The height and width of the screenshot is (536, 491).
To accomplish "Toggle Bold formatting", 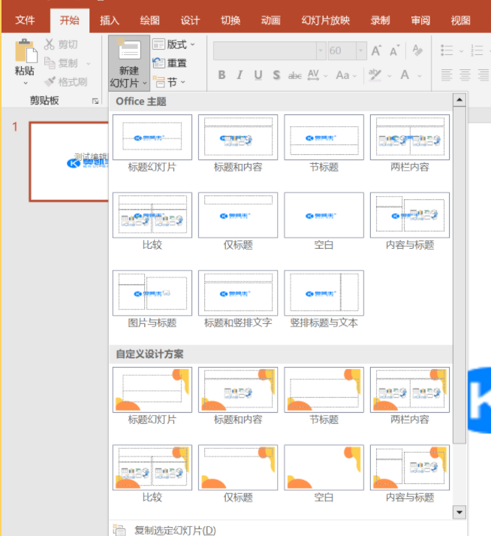I will click(221, 75).
